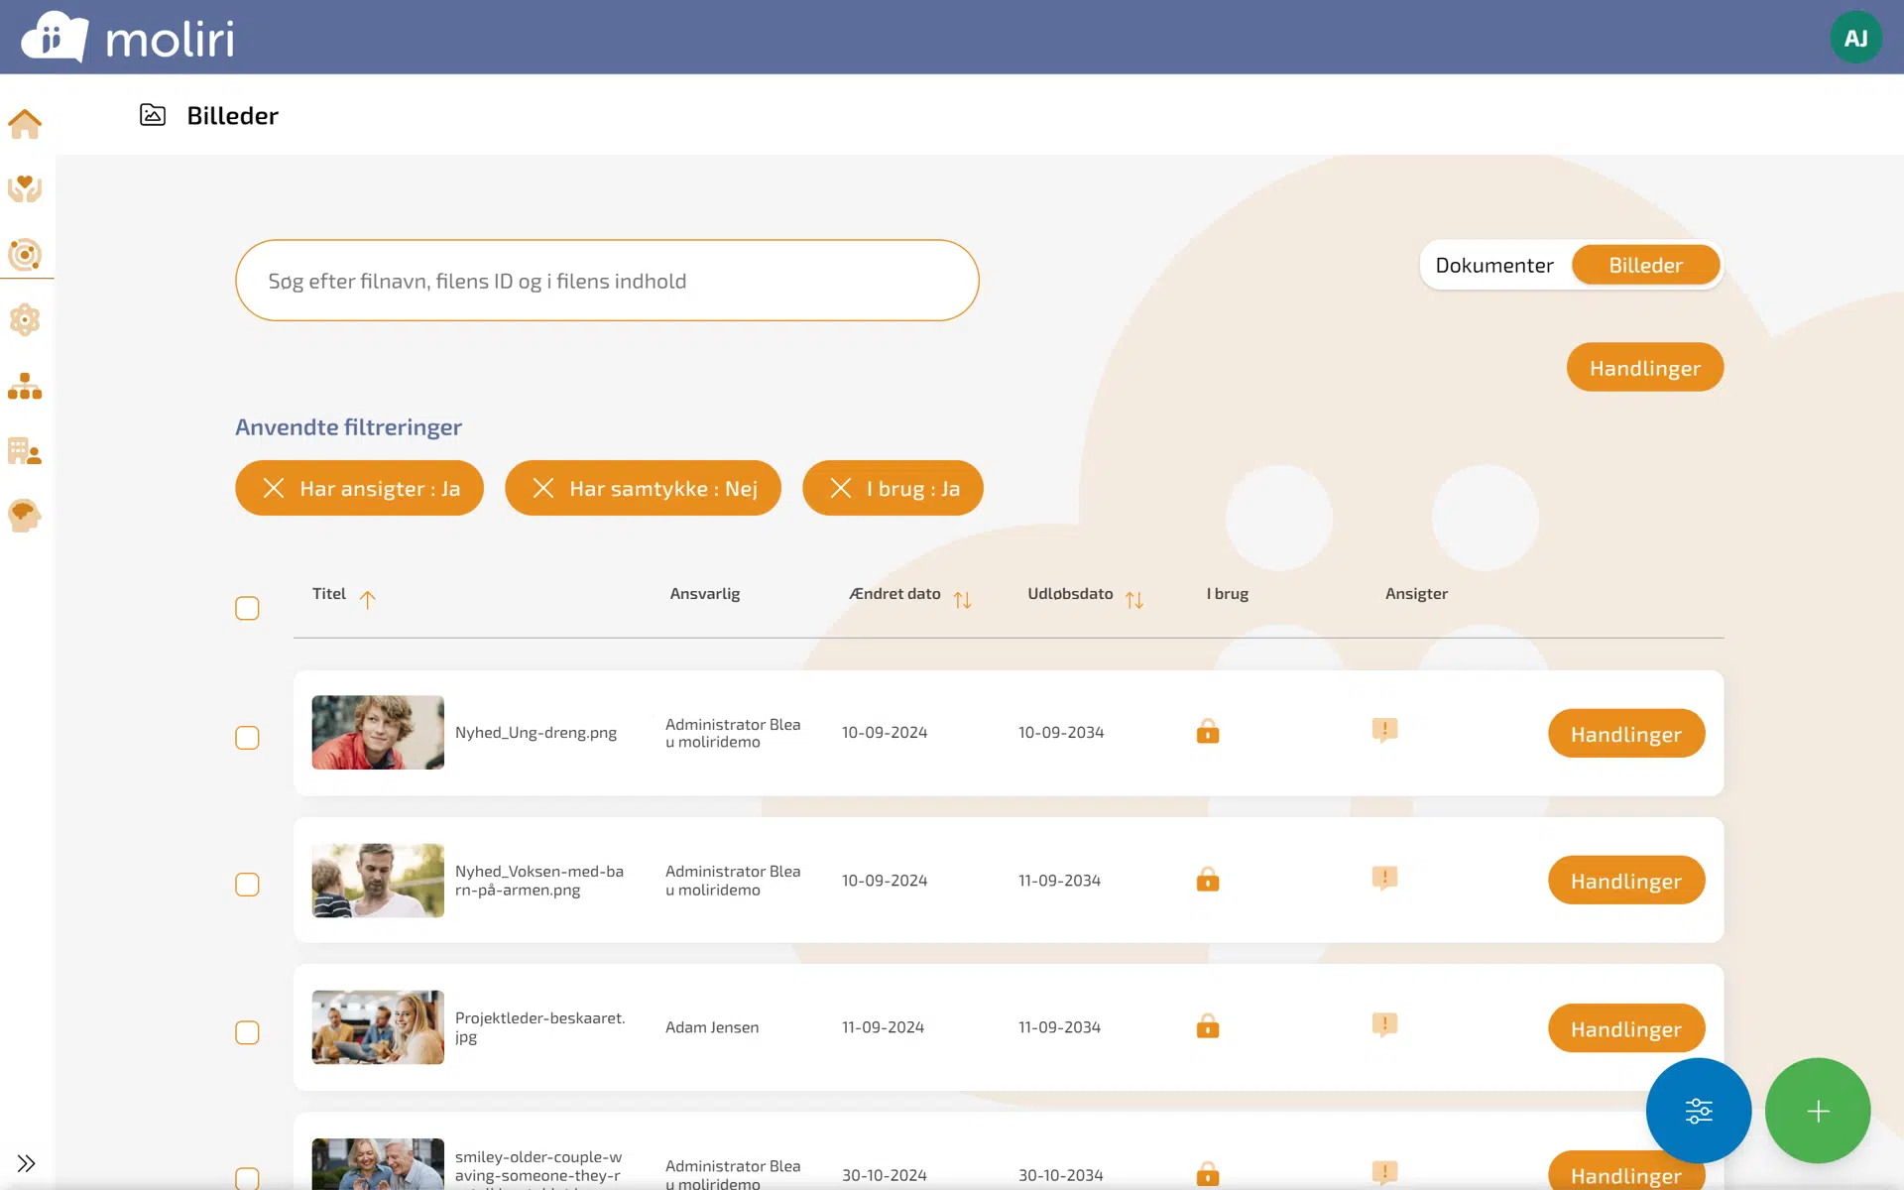
Task: Open the top Handlinger button below tabs
Action: coord(1644,368)
